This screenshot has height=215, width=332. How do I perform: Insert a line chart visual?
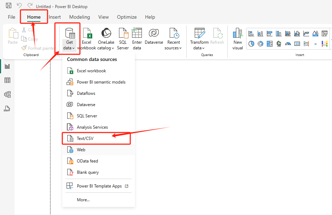point(306,33)
